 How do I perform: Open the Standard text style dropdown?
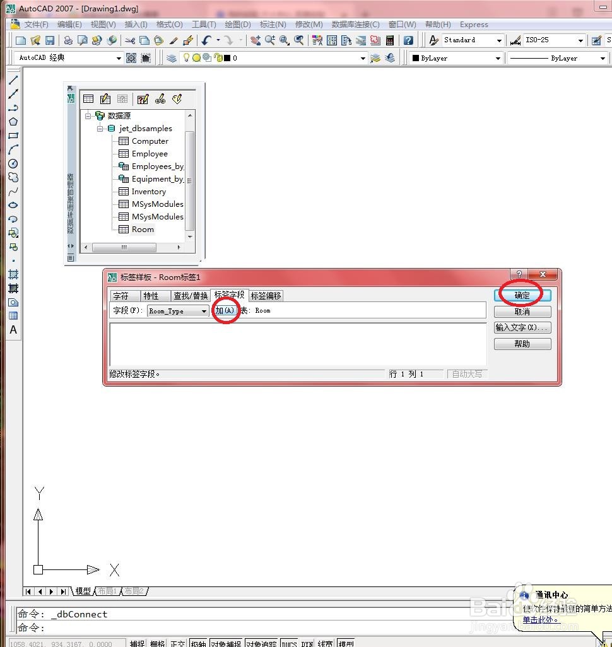coord(499,40)
